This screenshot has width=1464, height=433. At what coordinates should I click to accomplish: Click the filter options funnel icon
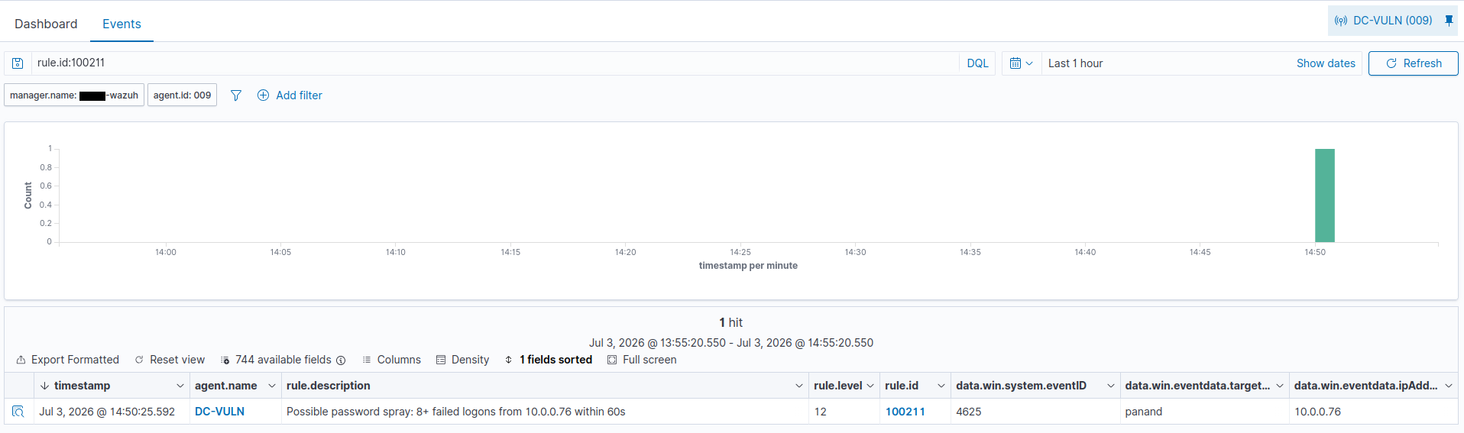coord(236,95)
